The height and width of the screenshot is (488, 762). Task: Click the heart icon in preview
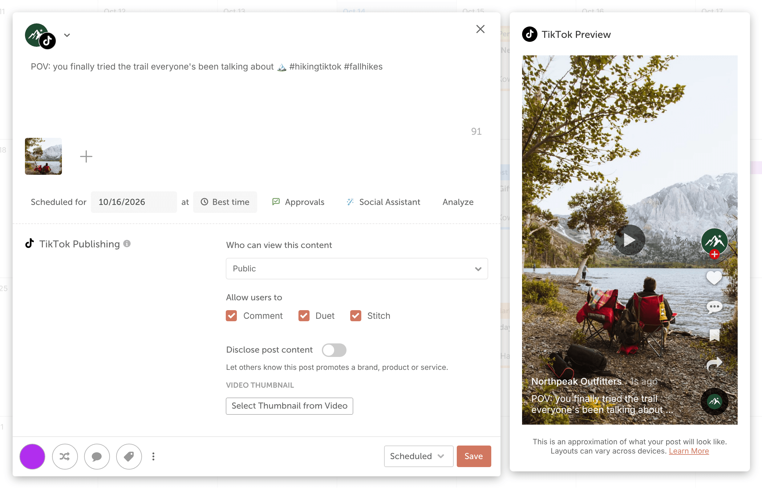pyautogui.click(x=714, y=278)
